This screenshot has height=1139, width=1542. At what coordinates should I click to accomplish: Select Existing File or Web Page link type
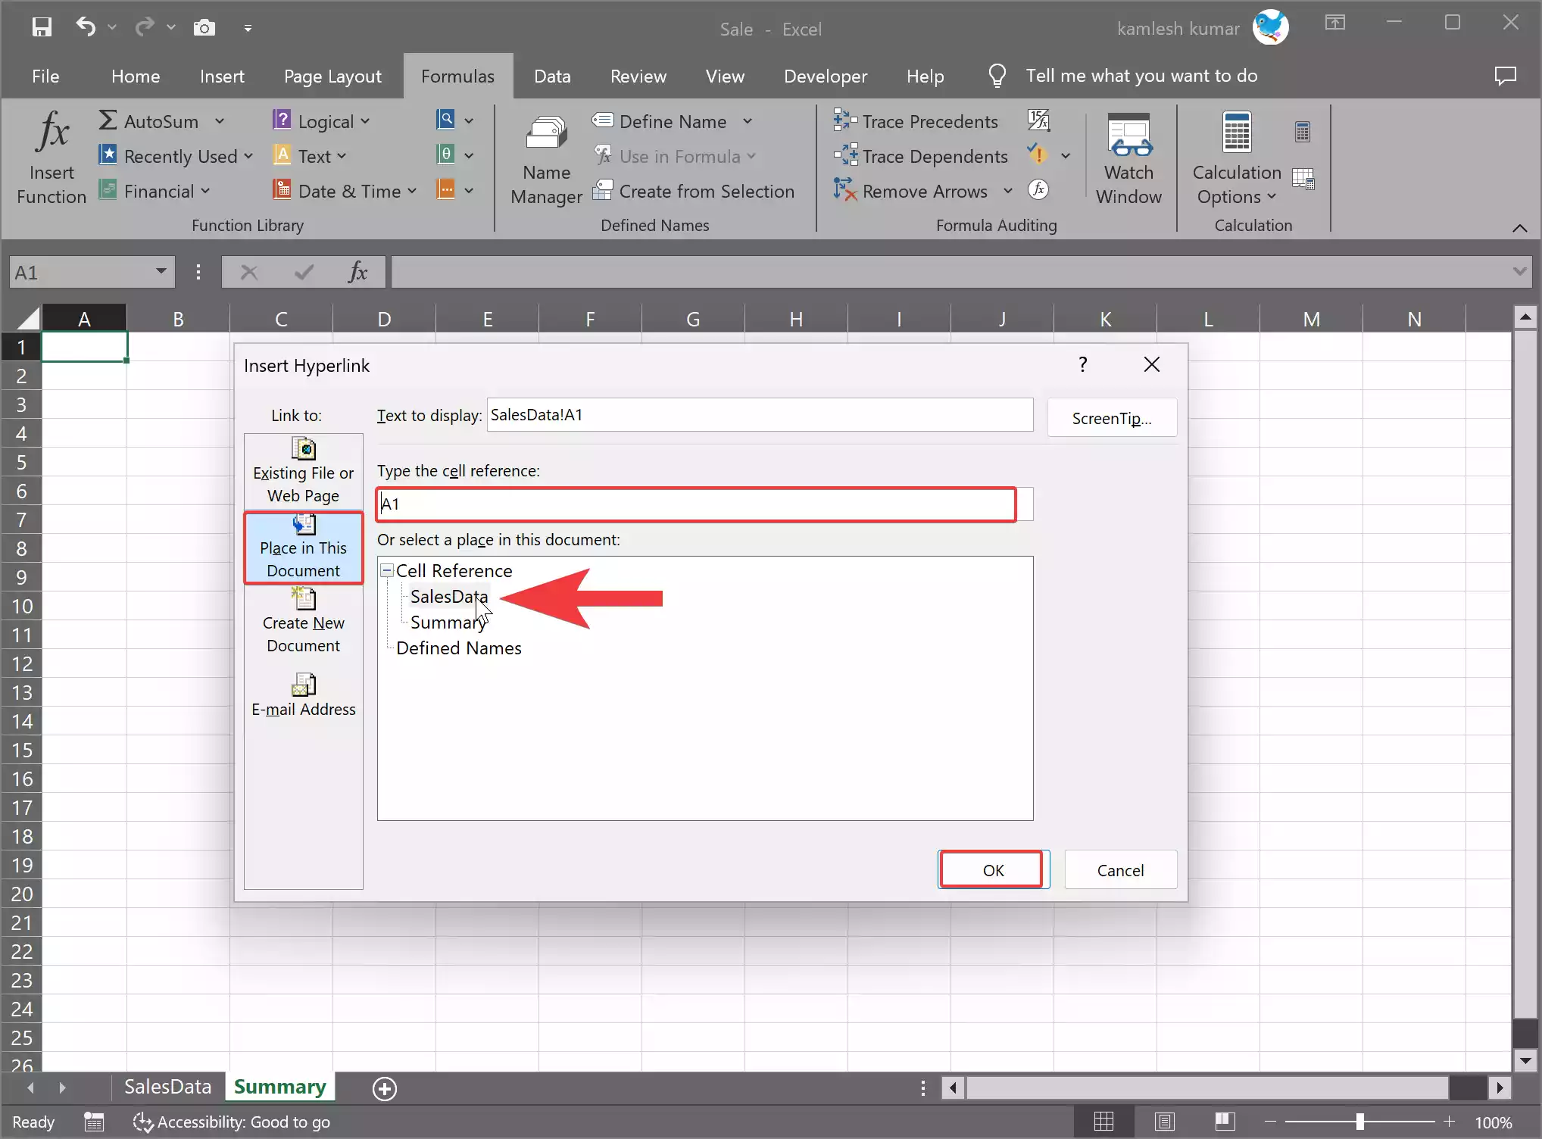[303, 470]
